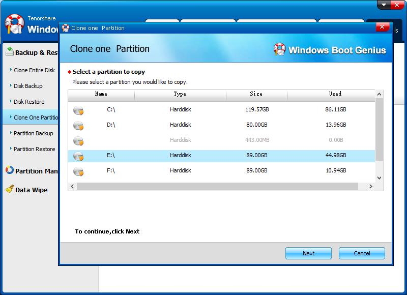This screenshot has width=407, height=295.
Task: Click the horizontal scroll-right arrow
Action: pos(371,186)
